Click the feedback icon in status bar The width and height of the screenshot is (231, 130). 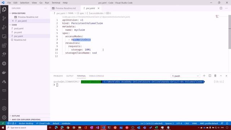point(222,123)
